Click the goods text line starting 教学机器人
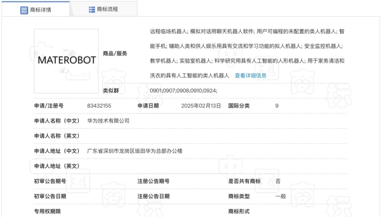Viewport: 384px width, 217px height. point(247,61)
